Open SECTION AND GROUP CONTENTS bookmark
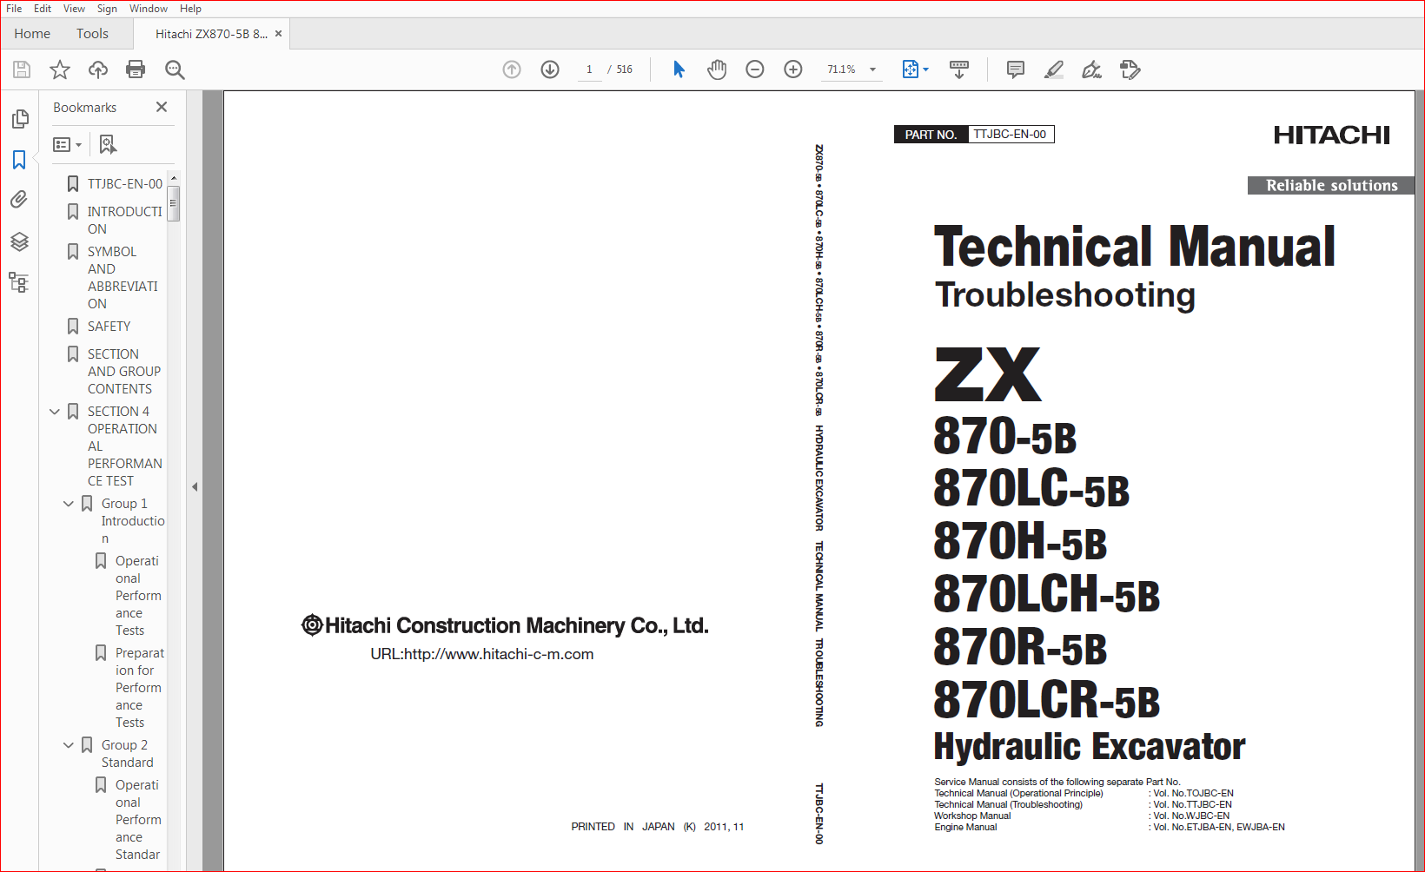The width and height of the screenshot is (1425, 872). (x=124, y=372)
